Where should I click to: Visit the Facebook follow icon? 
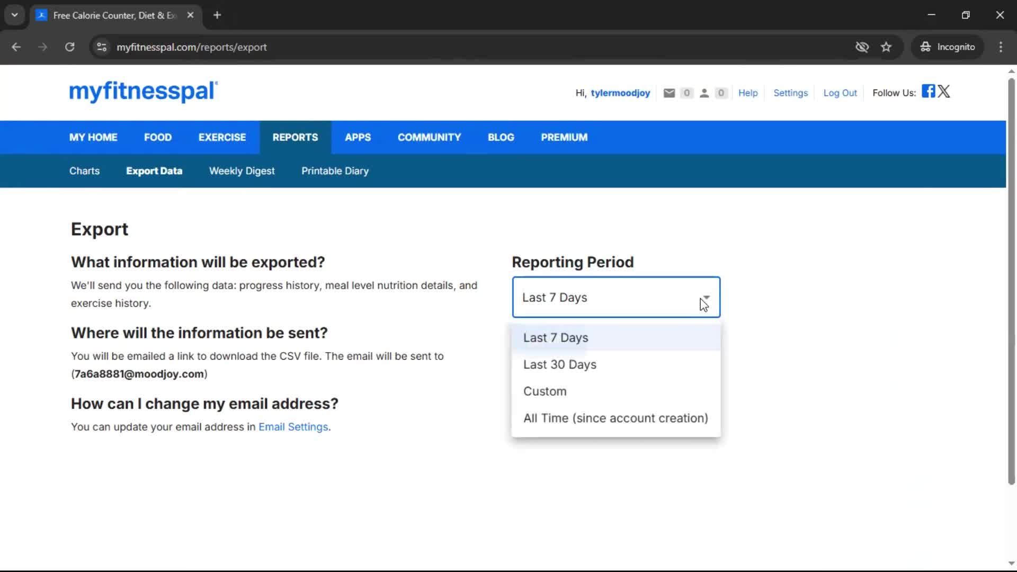[928, 91]
